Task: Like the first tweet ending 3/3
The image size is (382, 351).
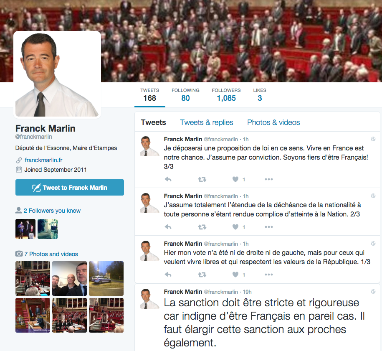Action: 235,179
